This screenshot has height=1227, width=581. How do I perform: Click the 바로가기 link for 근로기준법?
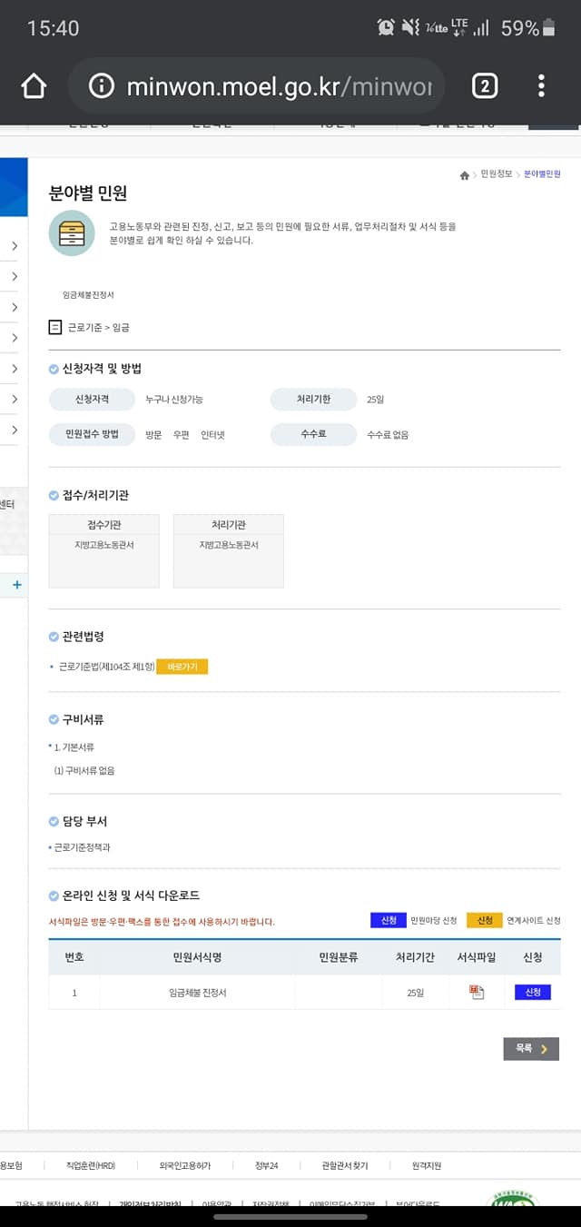[x=182, y=666]
